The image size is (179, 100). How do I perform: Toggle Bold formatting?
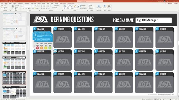coord(22,8)
